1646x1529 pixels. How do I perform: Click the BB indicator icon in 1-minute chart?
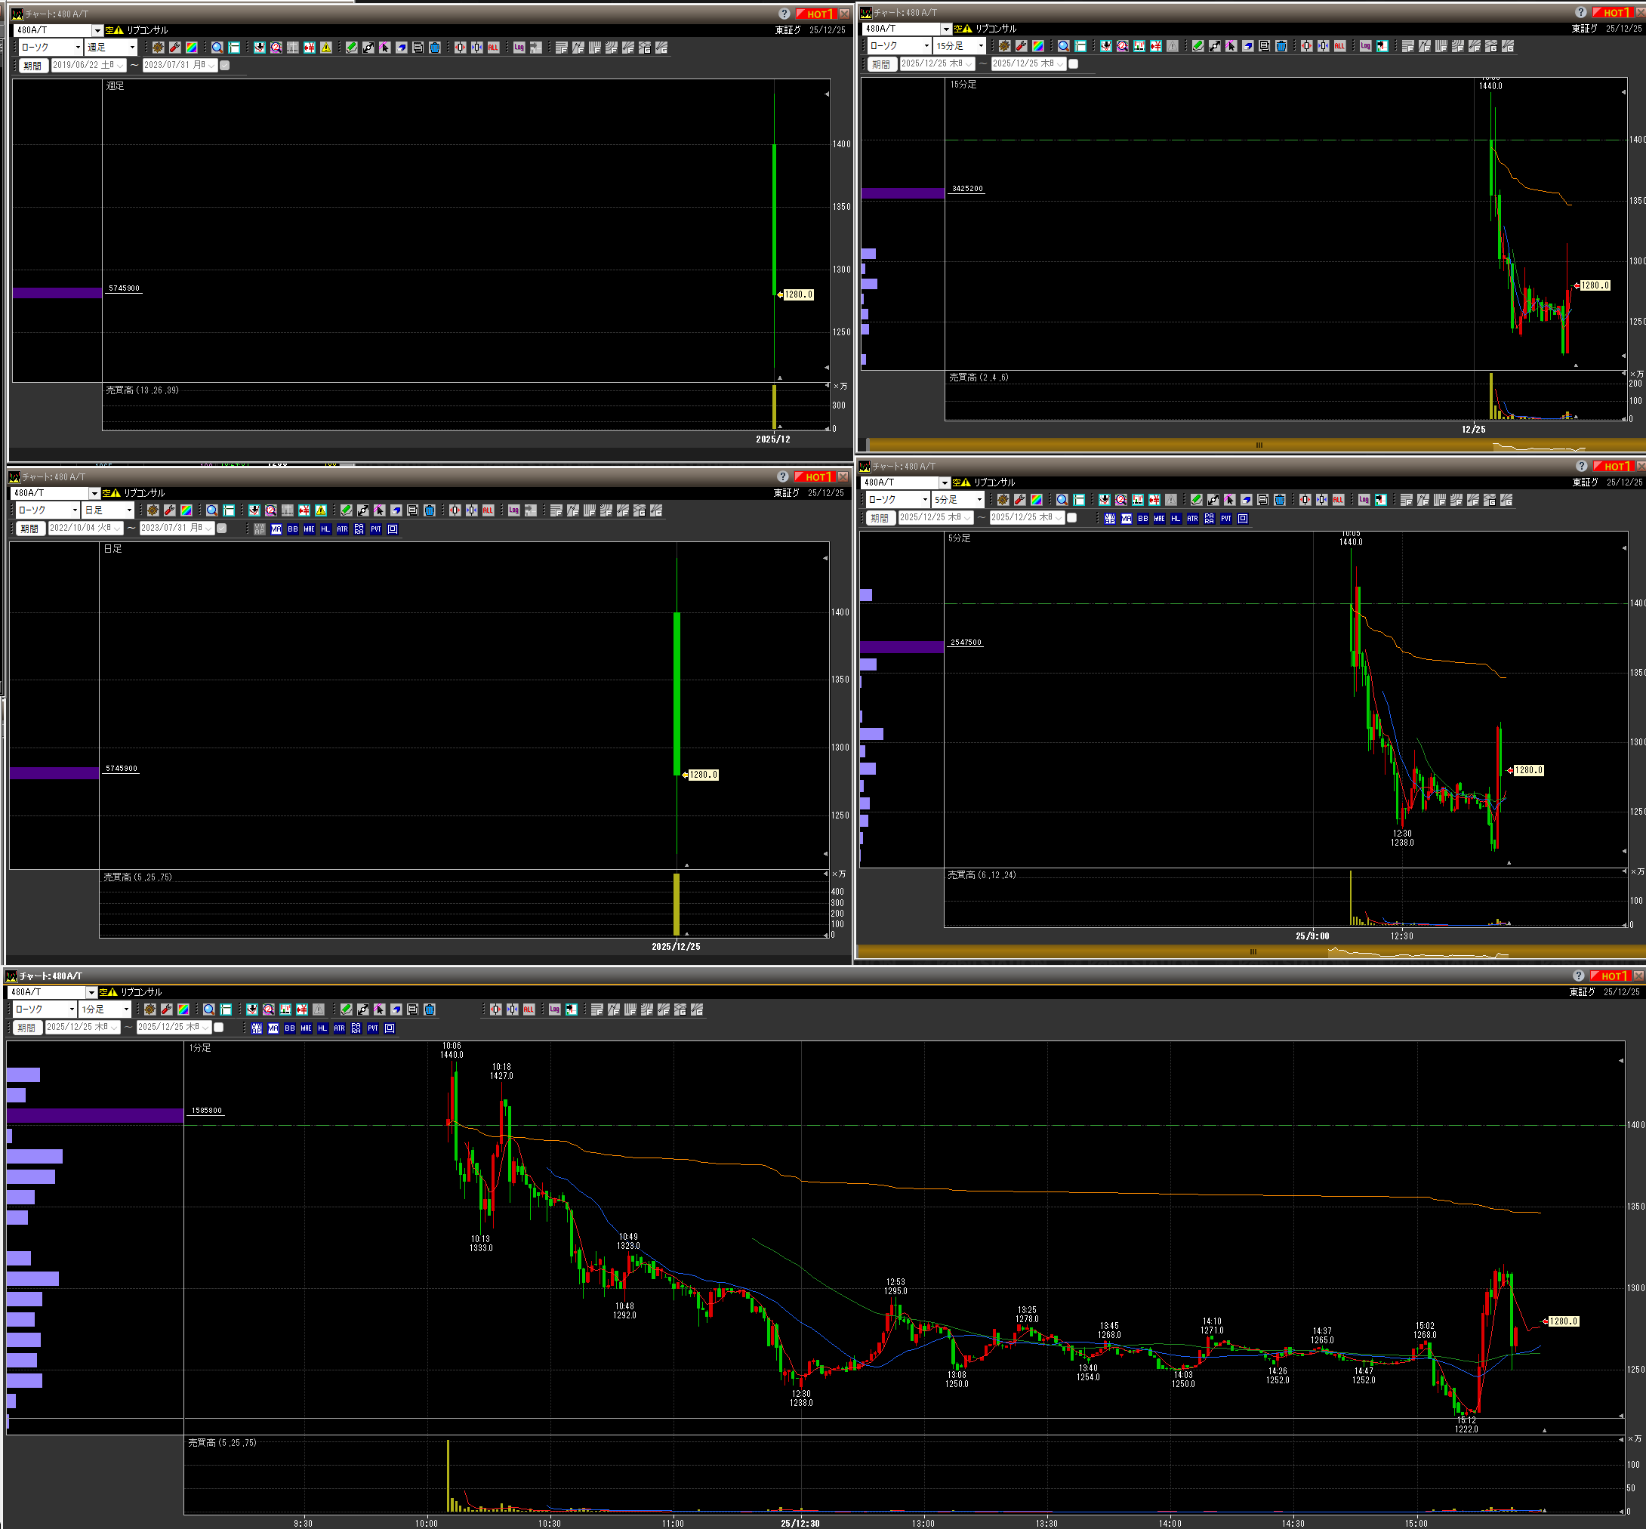290,1028
